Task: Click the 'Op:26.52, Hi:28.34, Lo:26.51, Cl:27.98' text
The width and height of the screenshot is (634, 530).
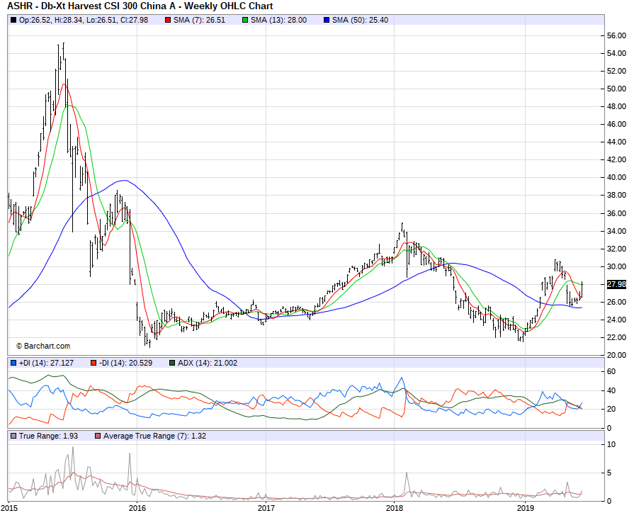Action: [84, 20]
